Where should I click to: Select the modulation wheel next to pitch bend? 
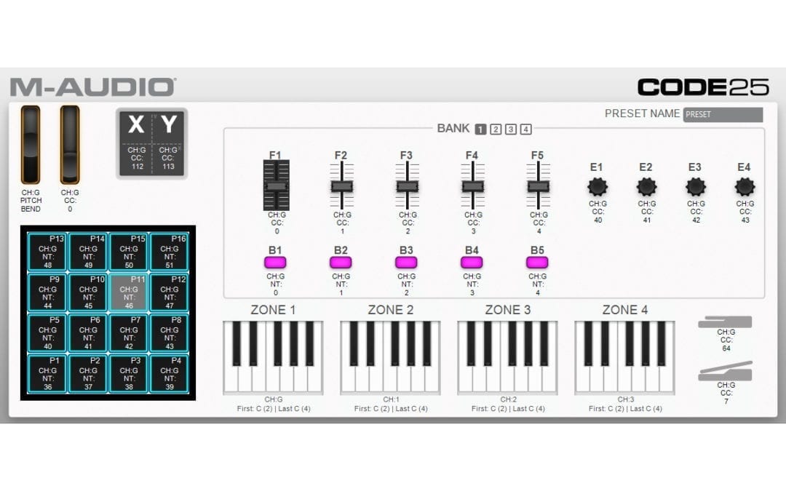(69, 144)
